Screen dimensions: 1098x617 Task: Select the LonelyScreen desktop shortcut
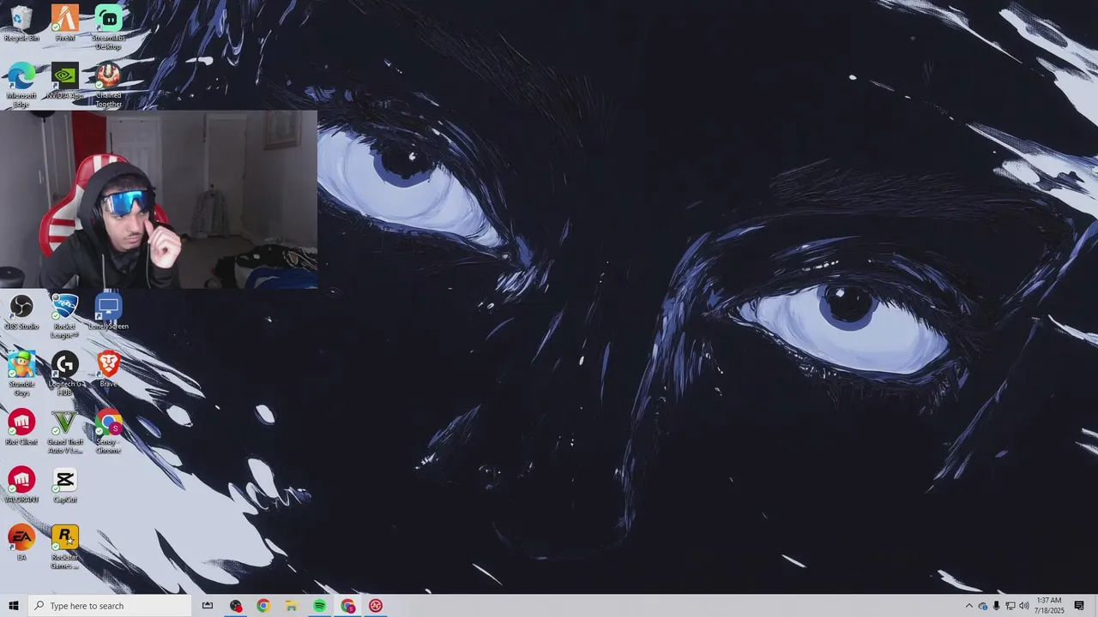[108, 312]
